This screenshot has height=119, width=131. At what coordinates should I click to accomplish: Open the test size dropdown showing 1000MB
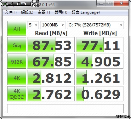[x=53, y=25]
